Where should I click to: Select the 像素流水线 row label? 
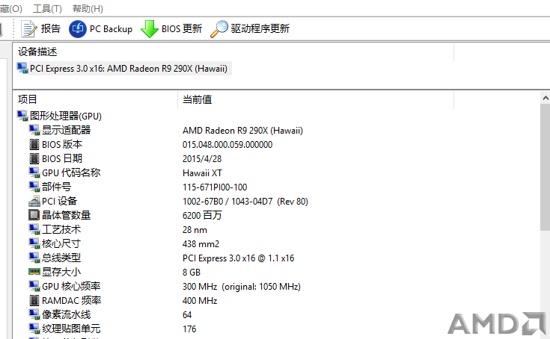click(x=67, y=314)
